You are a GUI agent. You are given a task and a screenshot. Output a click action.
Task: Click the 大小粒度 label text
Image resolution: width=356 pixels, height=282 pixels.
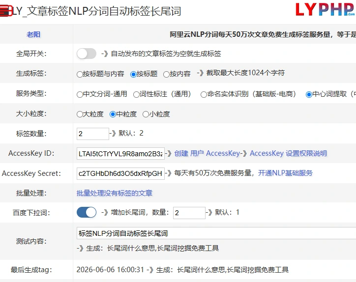pos(31,113)
